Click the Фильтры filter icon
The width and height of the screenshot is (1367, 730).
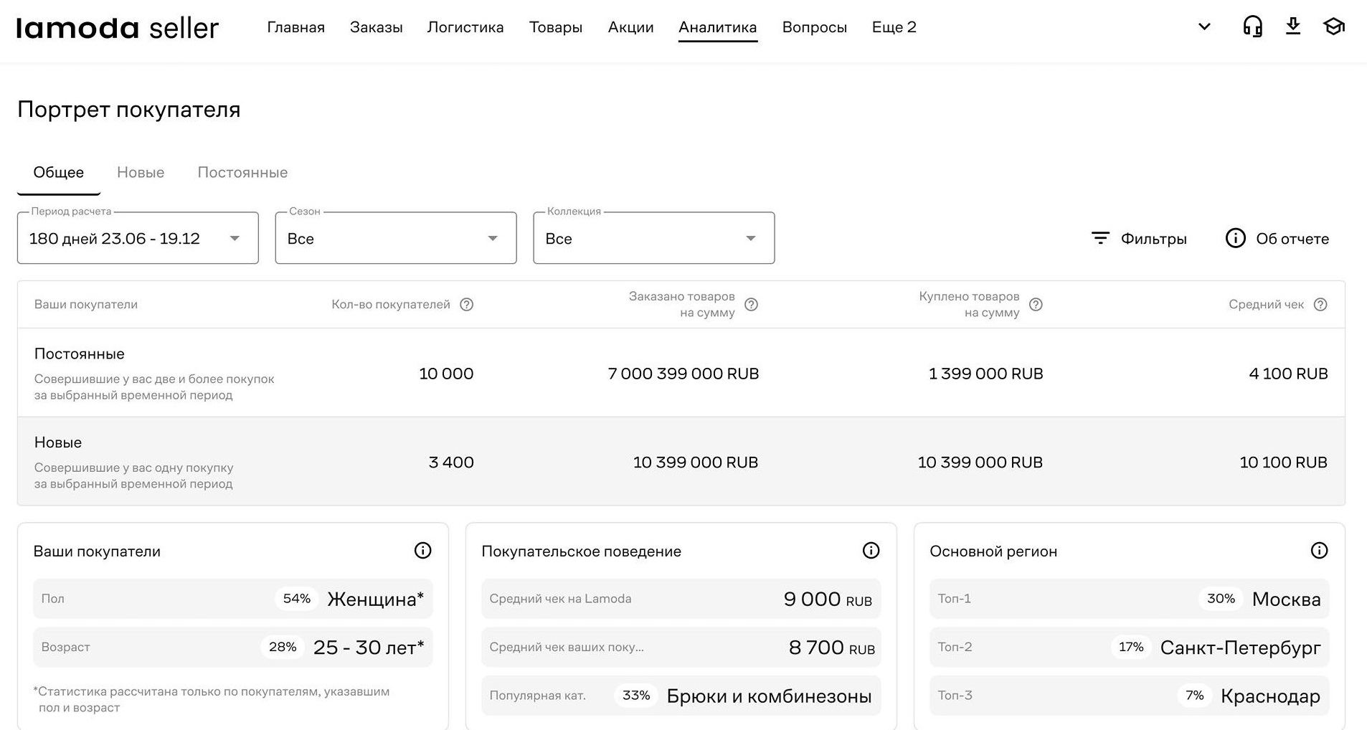pos(1100,238)
